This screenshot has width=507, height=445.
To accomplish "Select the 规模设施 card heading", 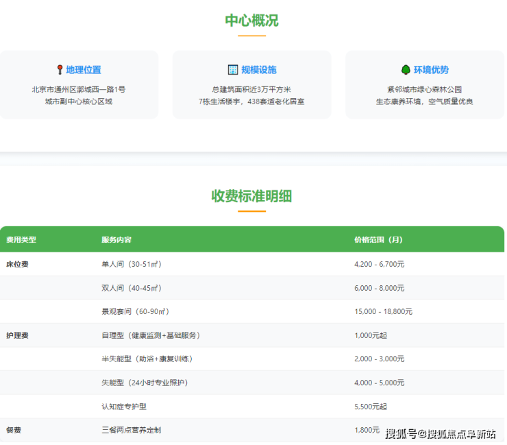I will (x=258, y=70).
